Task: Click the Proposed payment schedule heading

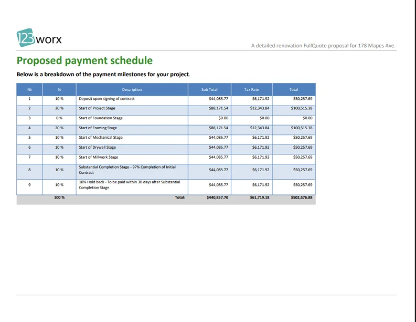Action: coord(84,60)
